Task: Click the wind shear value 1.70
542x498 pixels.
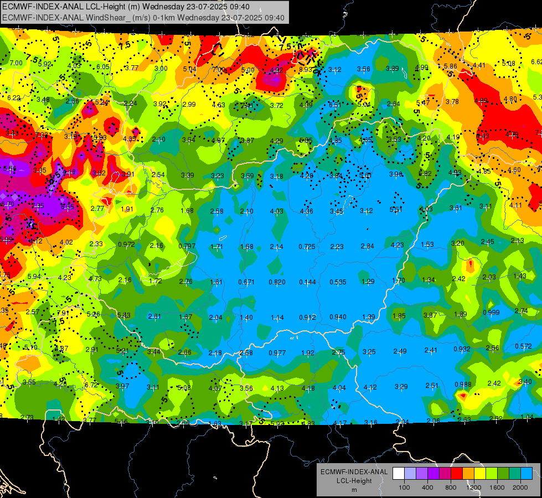Action: point(398,281)
